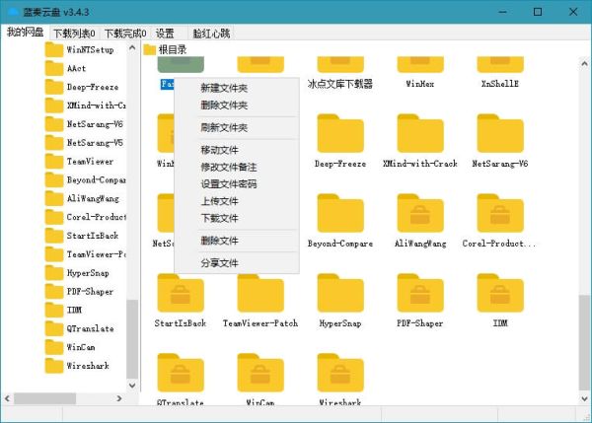This screenshot has width=592, height=423.
Task: Click the tree horizontal scroll-right arrow
Action: click(x=119, y=398)
